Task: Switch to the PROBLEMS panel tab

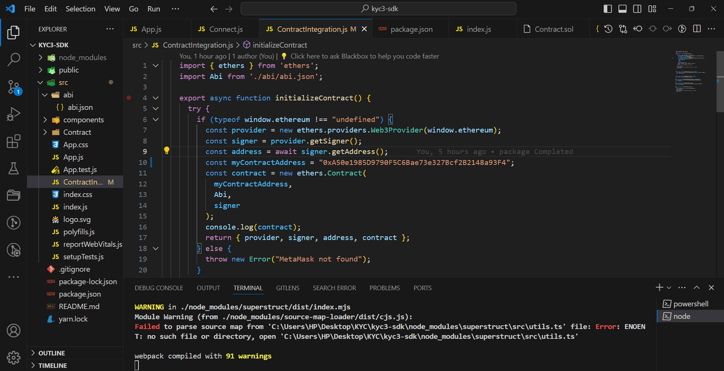Action: click(385, 288)
